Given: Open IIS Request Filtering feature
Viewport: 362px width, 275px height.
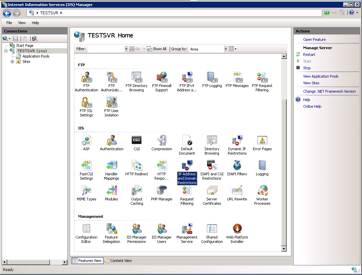Looking at the screenshot, I should coord(187,195).
